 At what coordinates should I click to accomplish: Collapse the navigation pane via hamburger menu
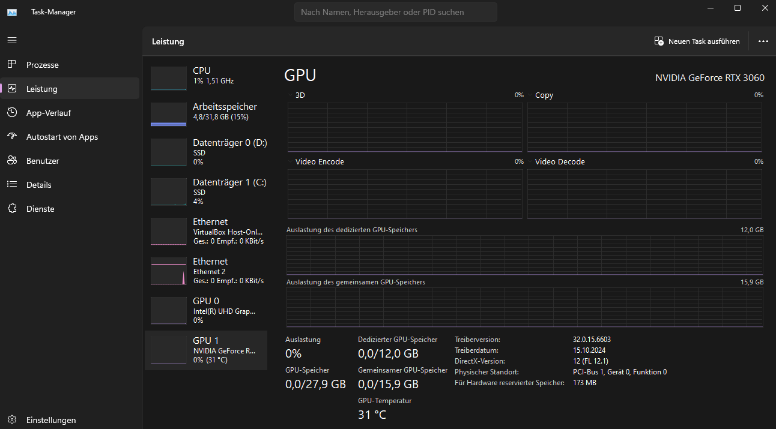[11, 40]
